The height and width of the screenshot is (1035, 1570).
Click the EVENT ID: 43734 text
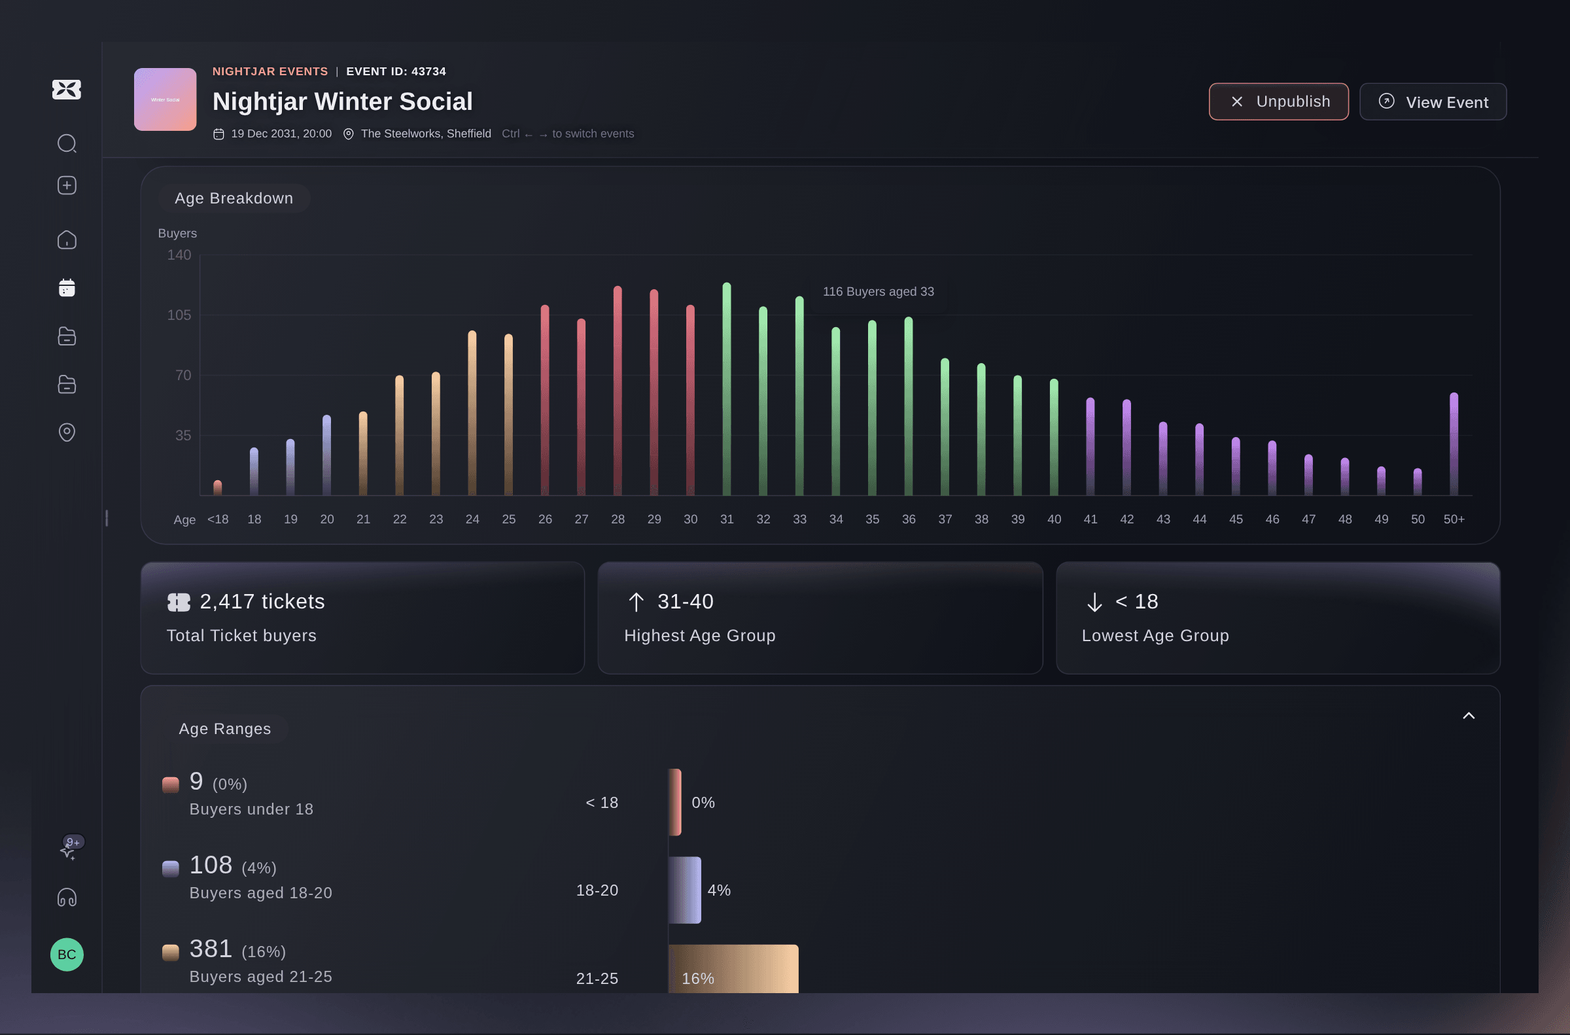(x=396, y=71)
